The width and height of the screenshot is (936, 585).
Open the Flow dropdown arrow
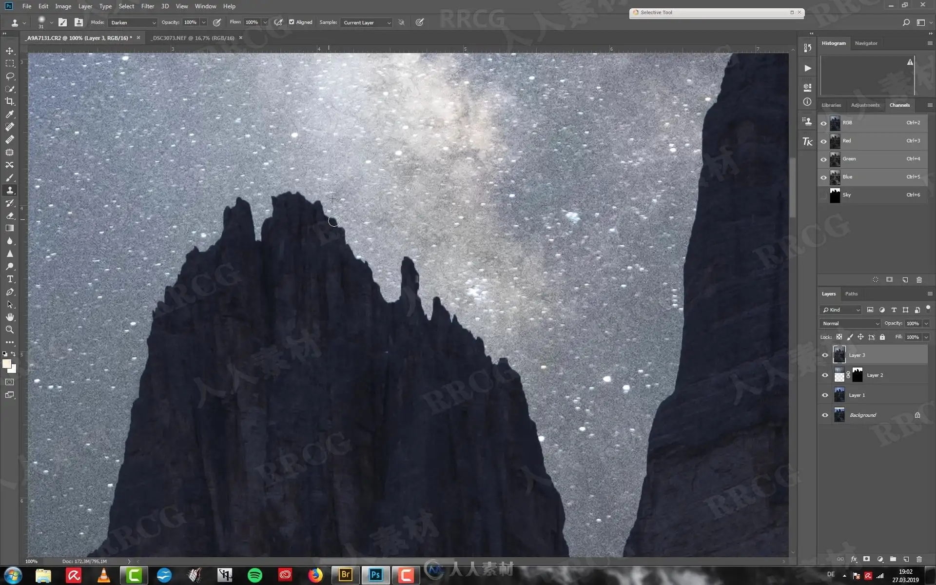pyautogui.click(x=265, y=22)
